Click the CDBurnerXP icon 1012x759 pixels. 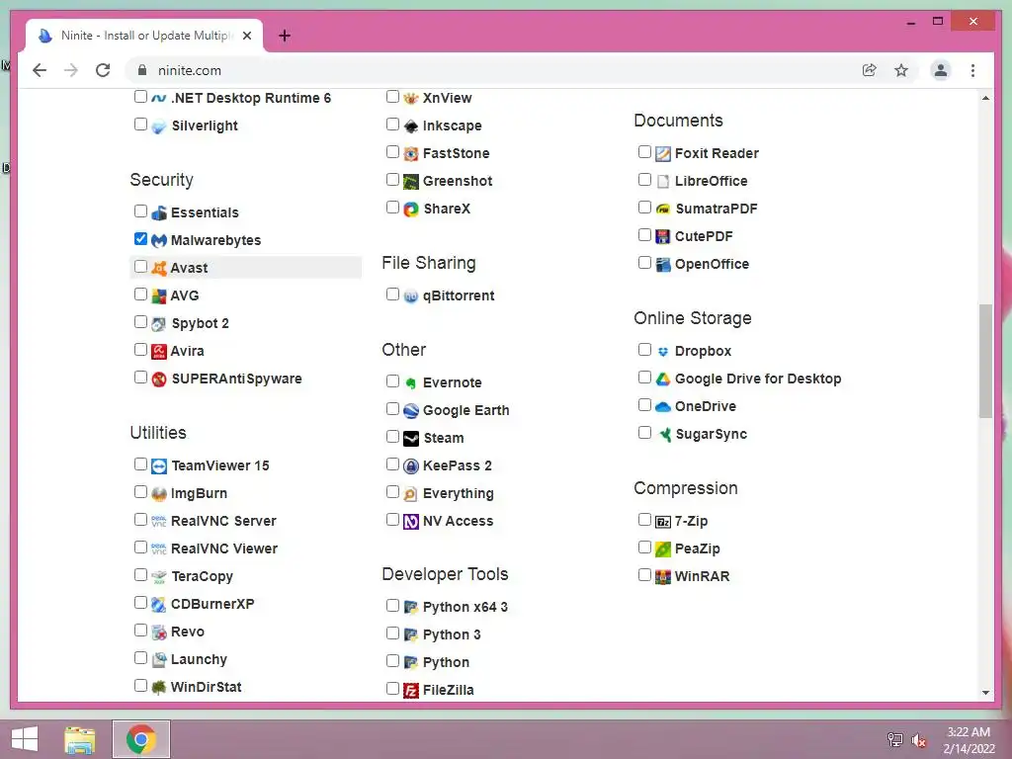pyautogui.click(x=159, y=605)
